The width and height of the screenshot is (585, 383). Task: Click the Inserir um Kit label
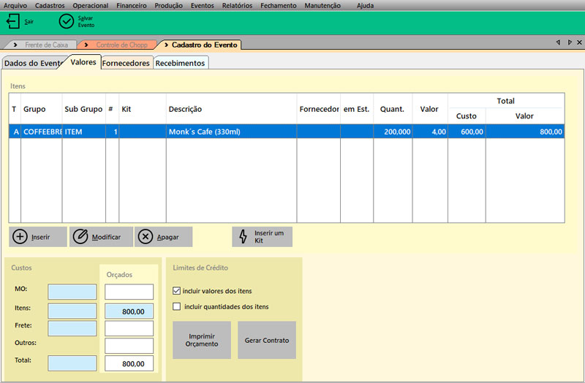(x=269, y=236)
